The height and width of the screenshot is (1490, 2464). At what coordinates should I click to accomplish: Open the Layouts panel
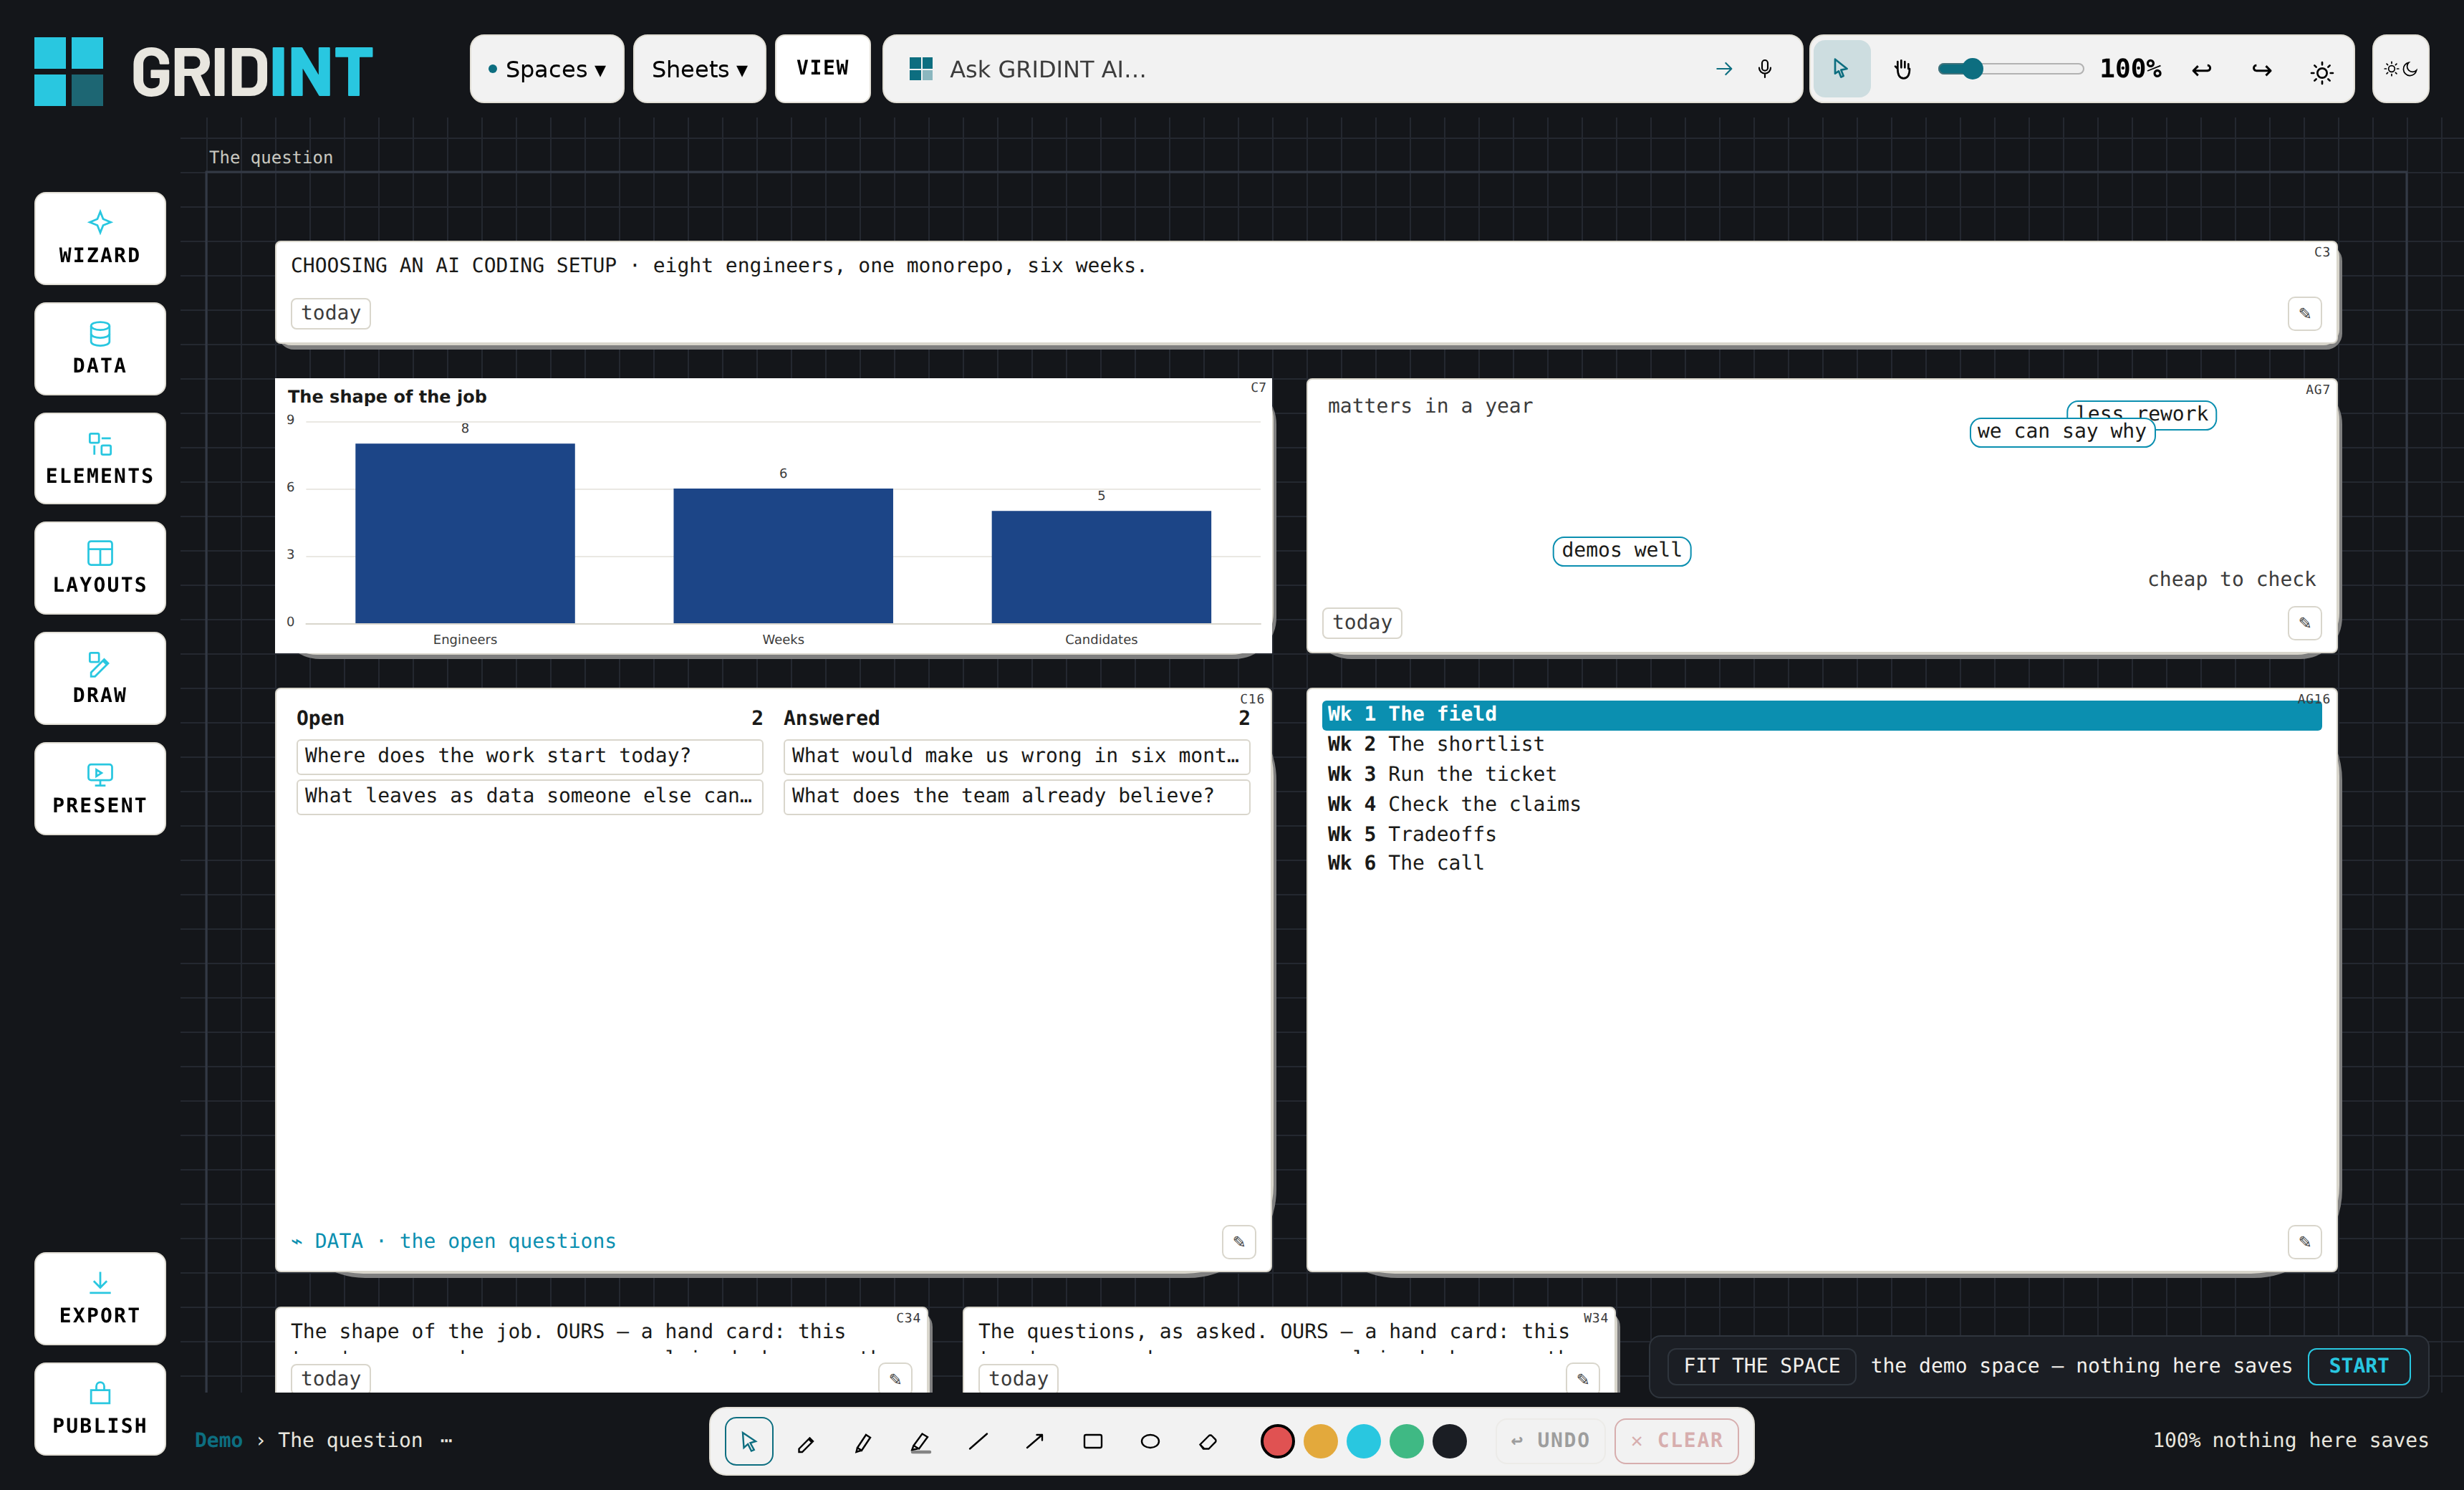point(100,568)
